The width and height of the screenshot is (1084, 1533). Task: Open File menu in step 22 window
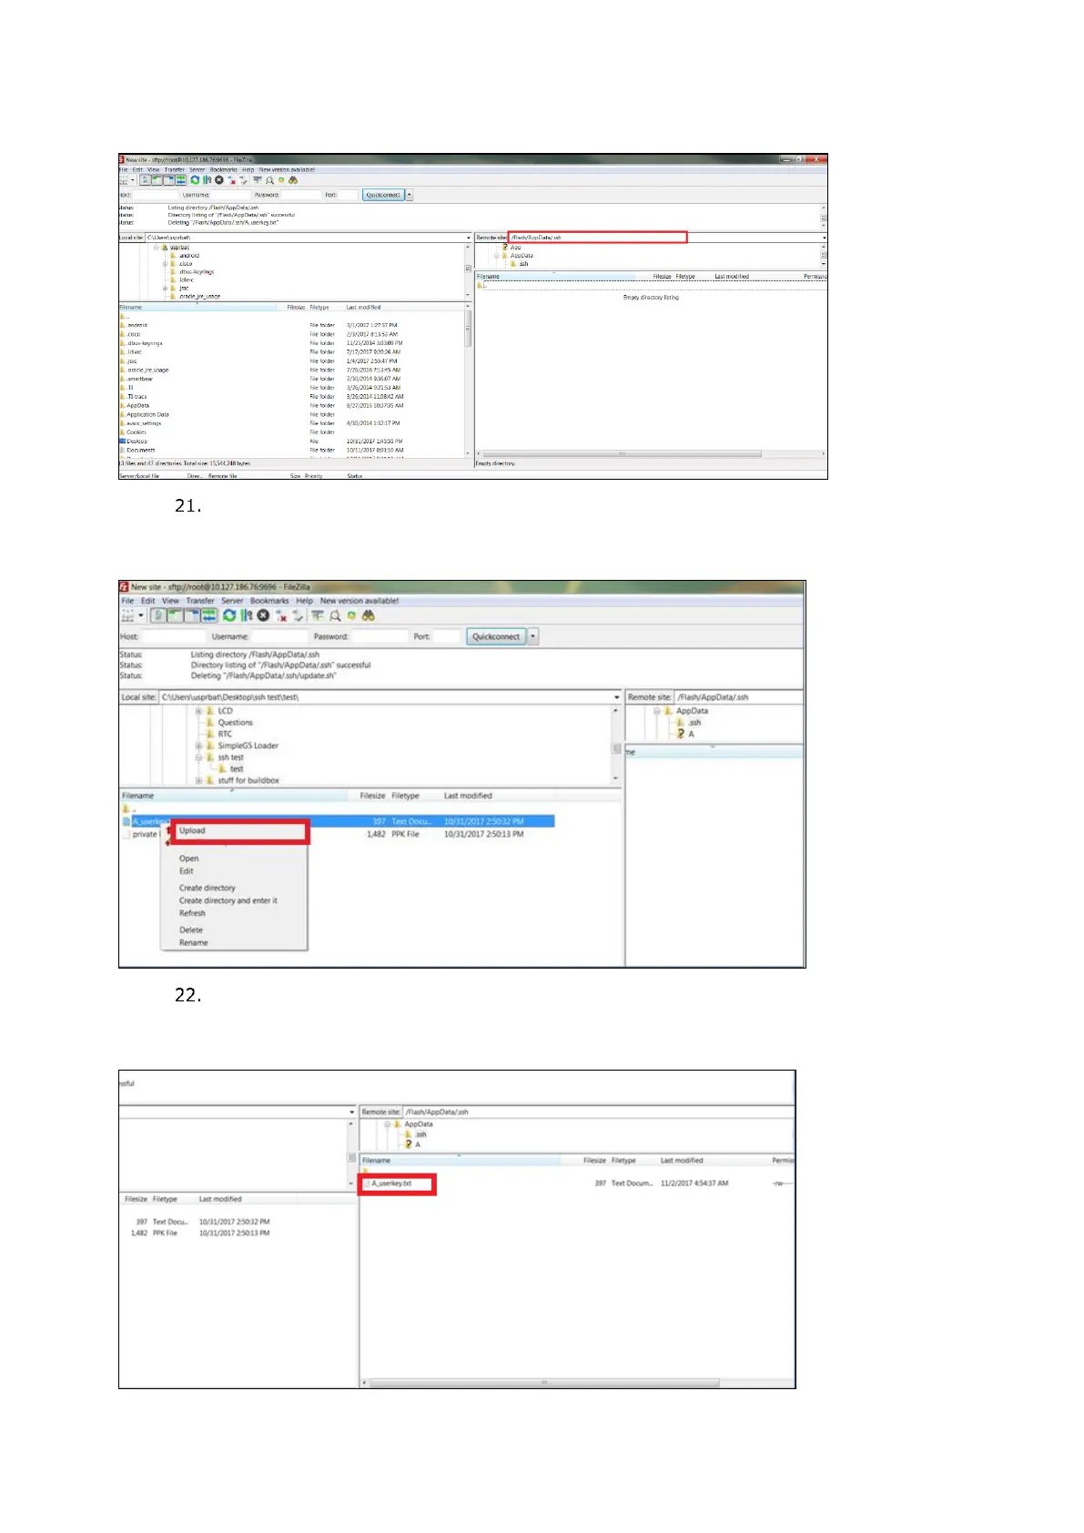(x=127, y=601)
